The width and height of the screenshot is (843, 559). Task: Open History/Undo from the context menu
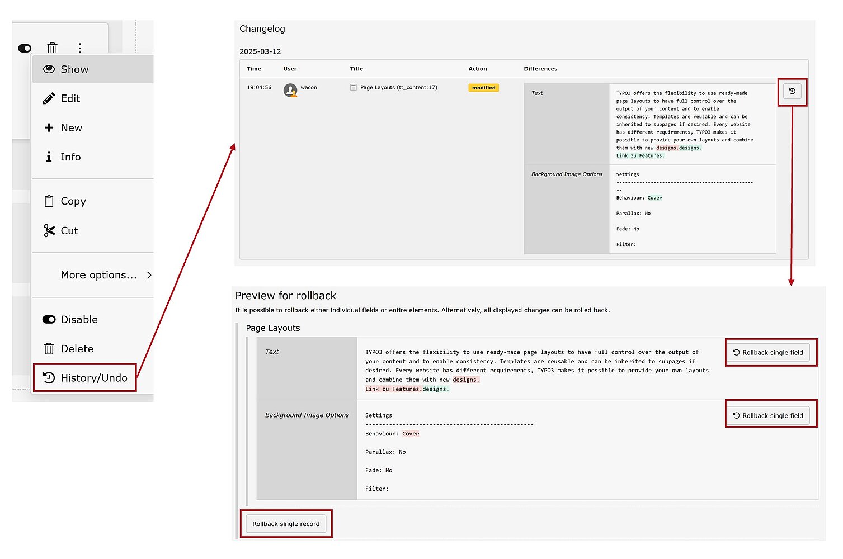click(93, 378)
